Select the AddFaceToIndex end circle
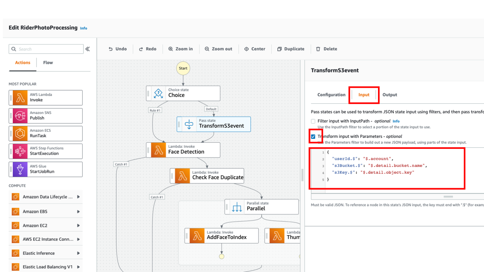The width and height of the screenshot is (484, 272). point(222,256)
